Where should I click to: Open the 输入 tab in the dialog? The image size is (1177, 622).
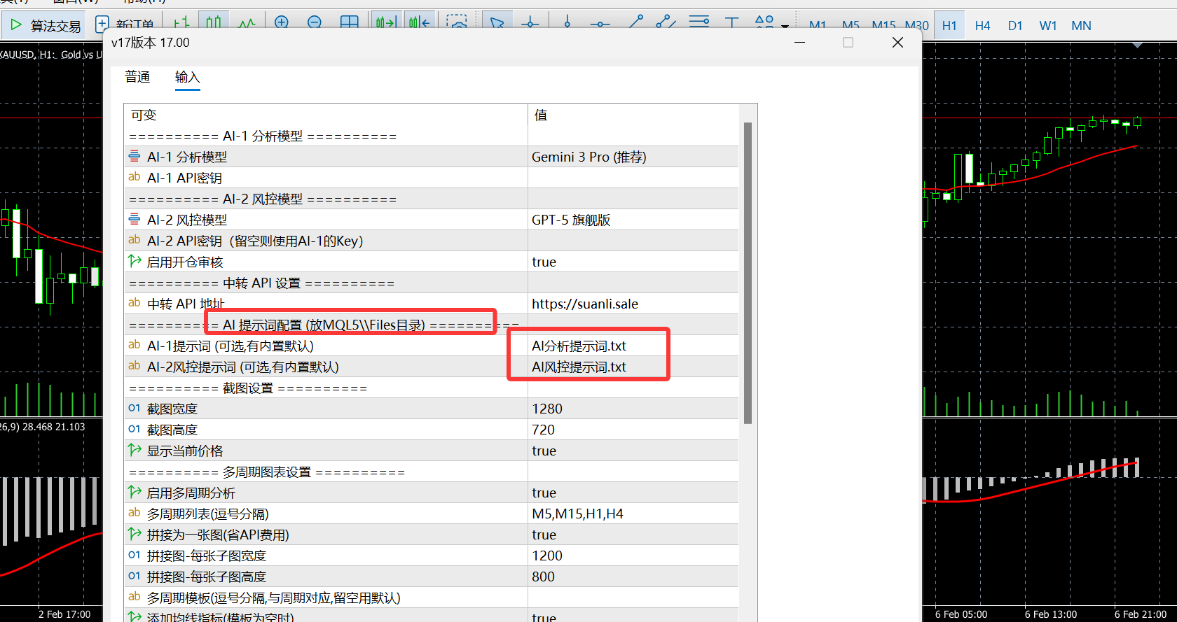pyautogui.click(x=187, y=77)
